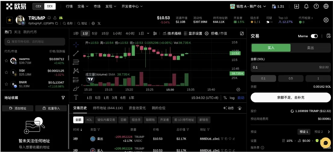
Task: Select the crosshair cursor drawing tool
Action: [76, 44]
